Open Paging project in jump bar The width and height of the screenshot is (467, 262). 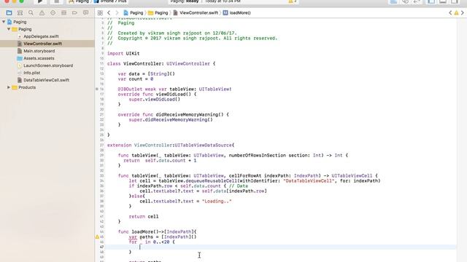[x=134, y=13]
